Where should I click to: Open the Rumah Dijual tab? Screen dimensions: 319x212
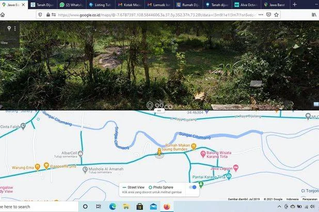pos(188,5)
